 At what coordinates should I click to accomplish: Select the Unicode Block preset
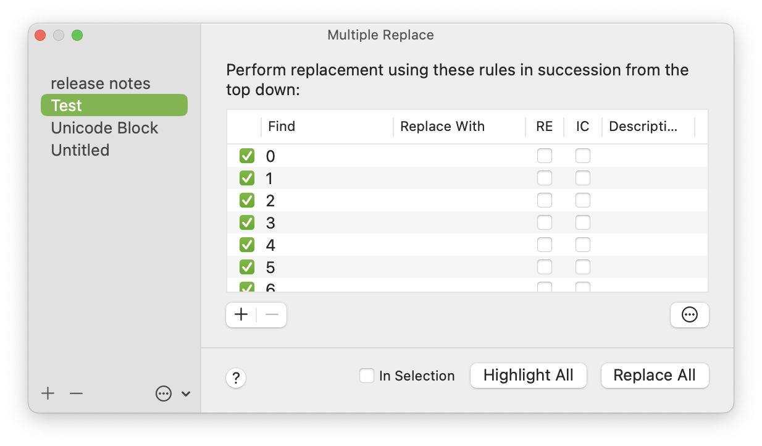(x=104, y=128)
